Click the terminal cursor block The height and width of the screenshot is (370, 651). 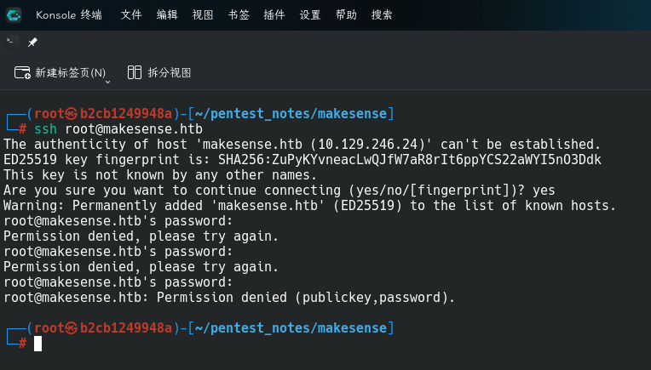(x=37, y=344)
